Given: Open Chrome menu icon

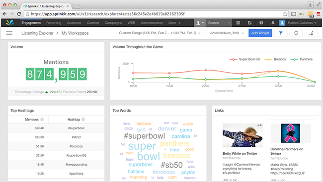Looking at the screenshot, I should (318, 14).
